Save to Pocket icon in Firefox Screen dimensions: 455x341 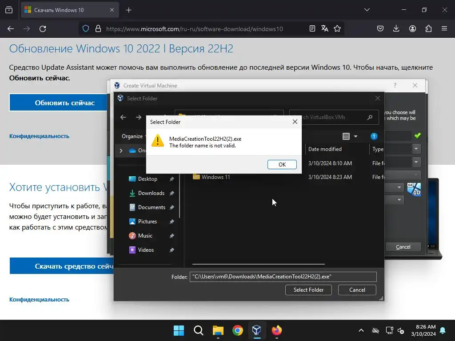point(380,28)
